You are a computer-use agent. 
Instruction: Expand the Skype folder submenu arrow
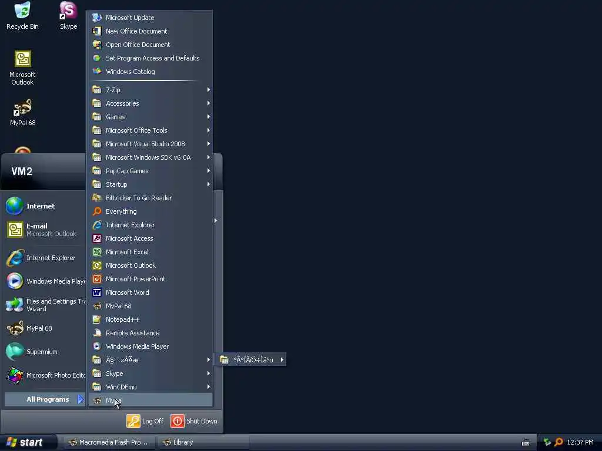(x=209, y=373)
